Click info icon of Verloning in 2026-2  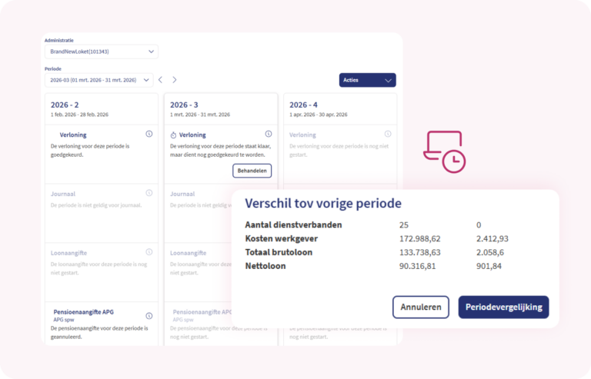point(149,134)
